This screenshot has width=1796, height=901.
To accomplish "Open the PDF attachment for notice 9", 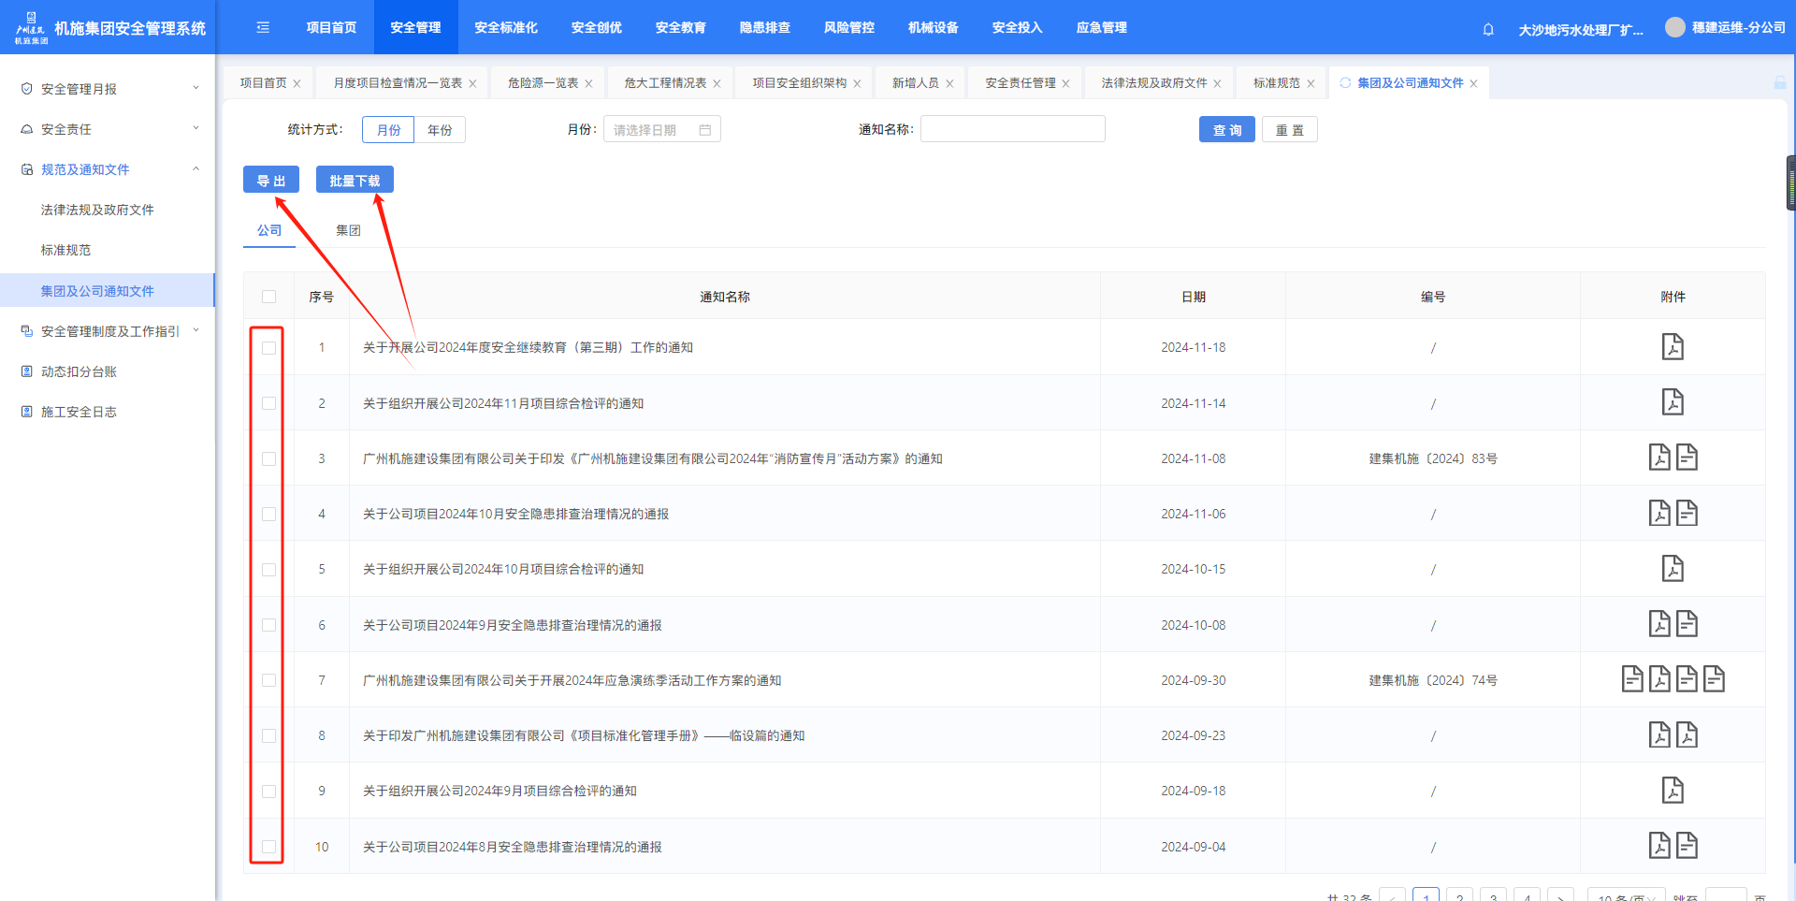I will [1672, 791].
